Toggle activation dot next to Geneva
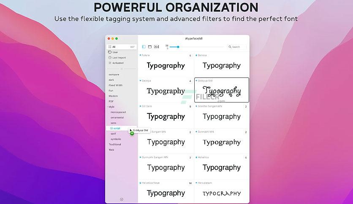Image resolution: width=353 pixels, height=204 pixels. point(196,55)
